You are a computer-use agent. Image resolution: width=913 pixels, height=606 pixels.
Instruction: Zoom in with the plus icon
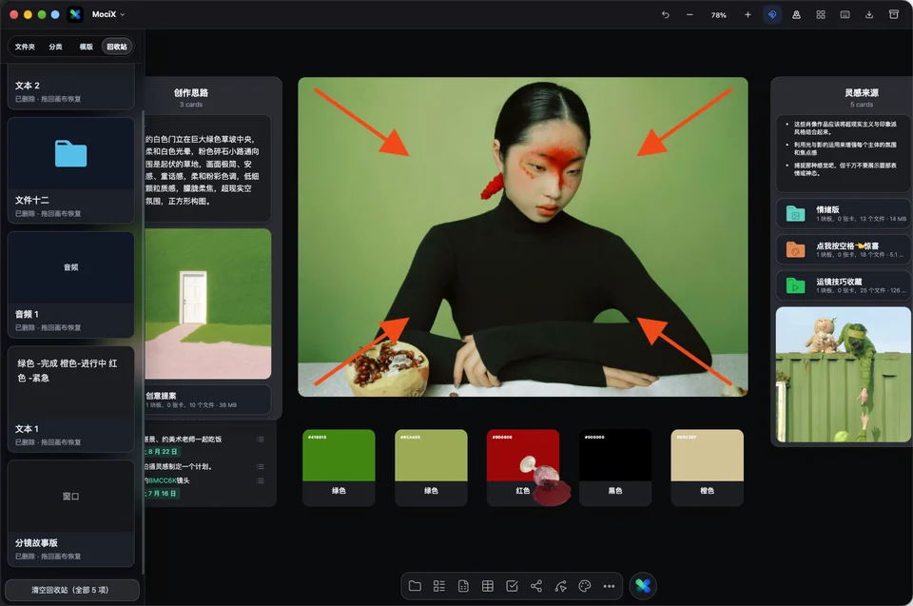(748, 14)
